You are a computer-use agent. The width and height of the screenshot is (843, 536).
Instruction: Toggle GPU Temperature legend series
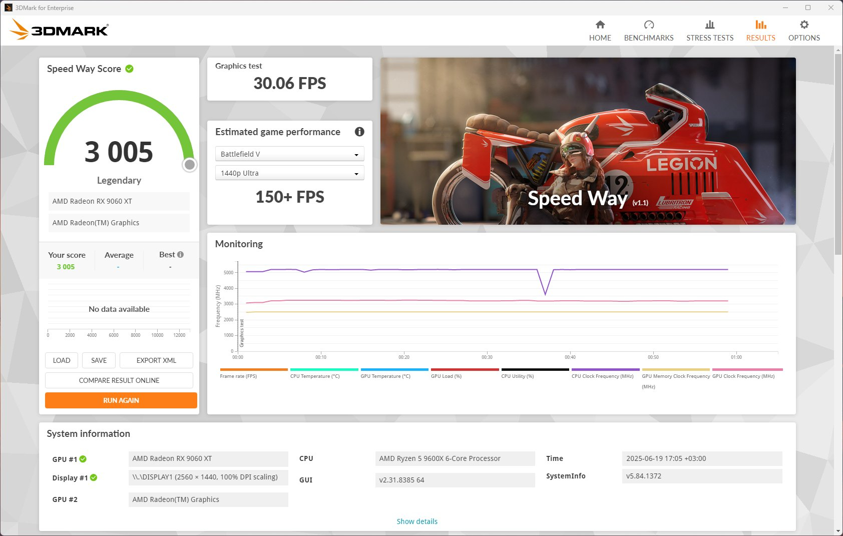tap(394, 373)
